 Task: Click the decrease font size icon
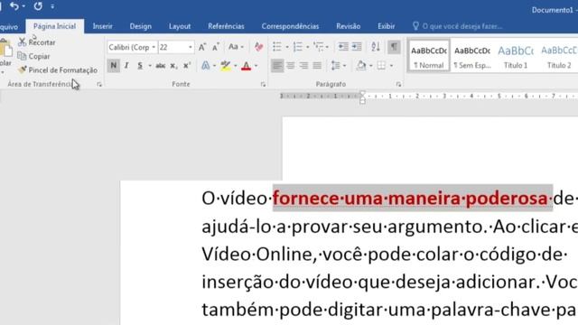pyautogui.click(x=216, y=47)
